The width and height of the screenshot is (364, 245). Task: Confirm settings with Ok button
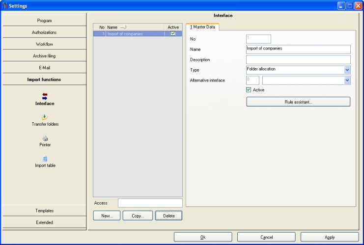[203, 237]
